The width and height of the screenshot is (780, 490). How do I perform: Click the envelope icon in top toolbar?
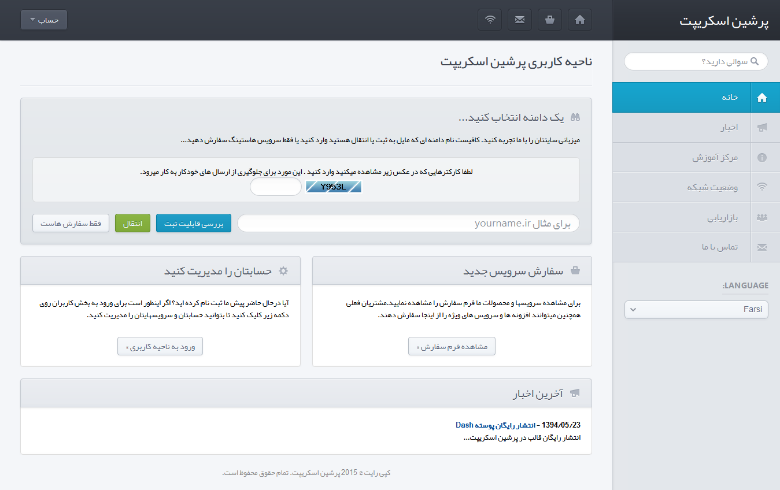pos(520,20)
